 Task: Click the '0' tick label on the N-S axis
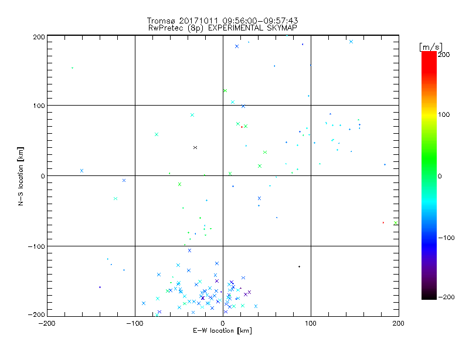point(43,177)
